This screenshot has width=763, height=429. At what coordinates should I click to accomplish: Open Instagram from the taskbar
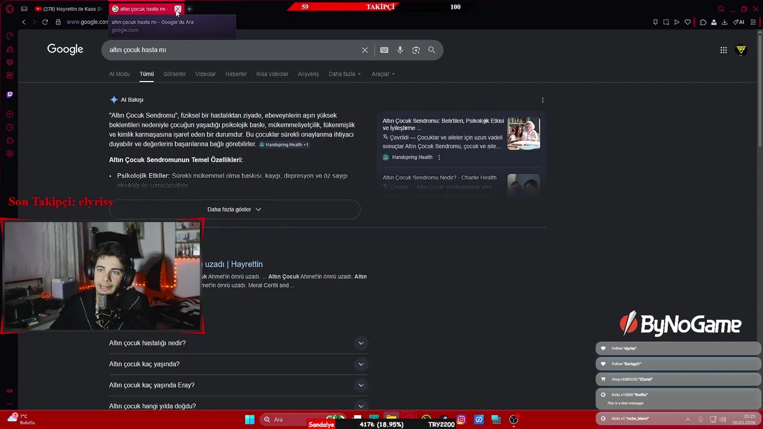coord(461,419)
